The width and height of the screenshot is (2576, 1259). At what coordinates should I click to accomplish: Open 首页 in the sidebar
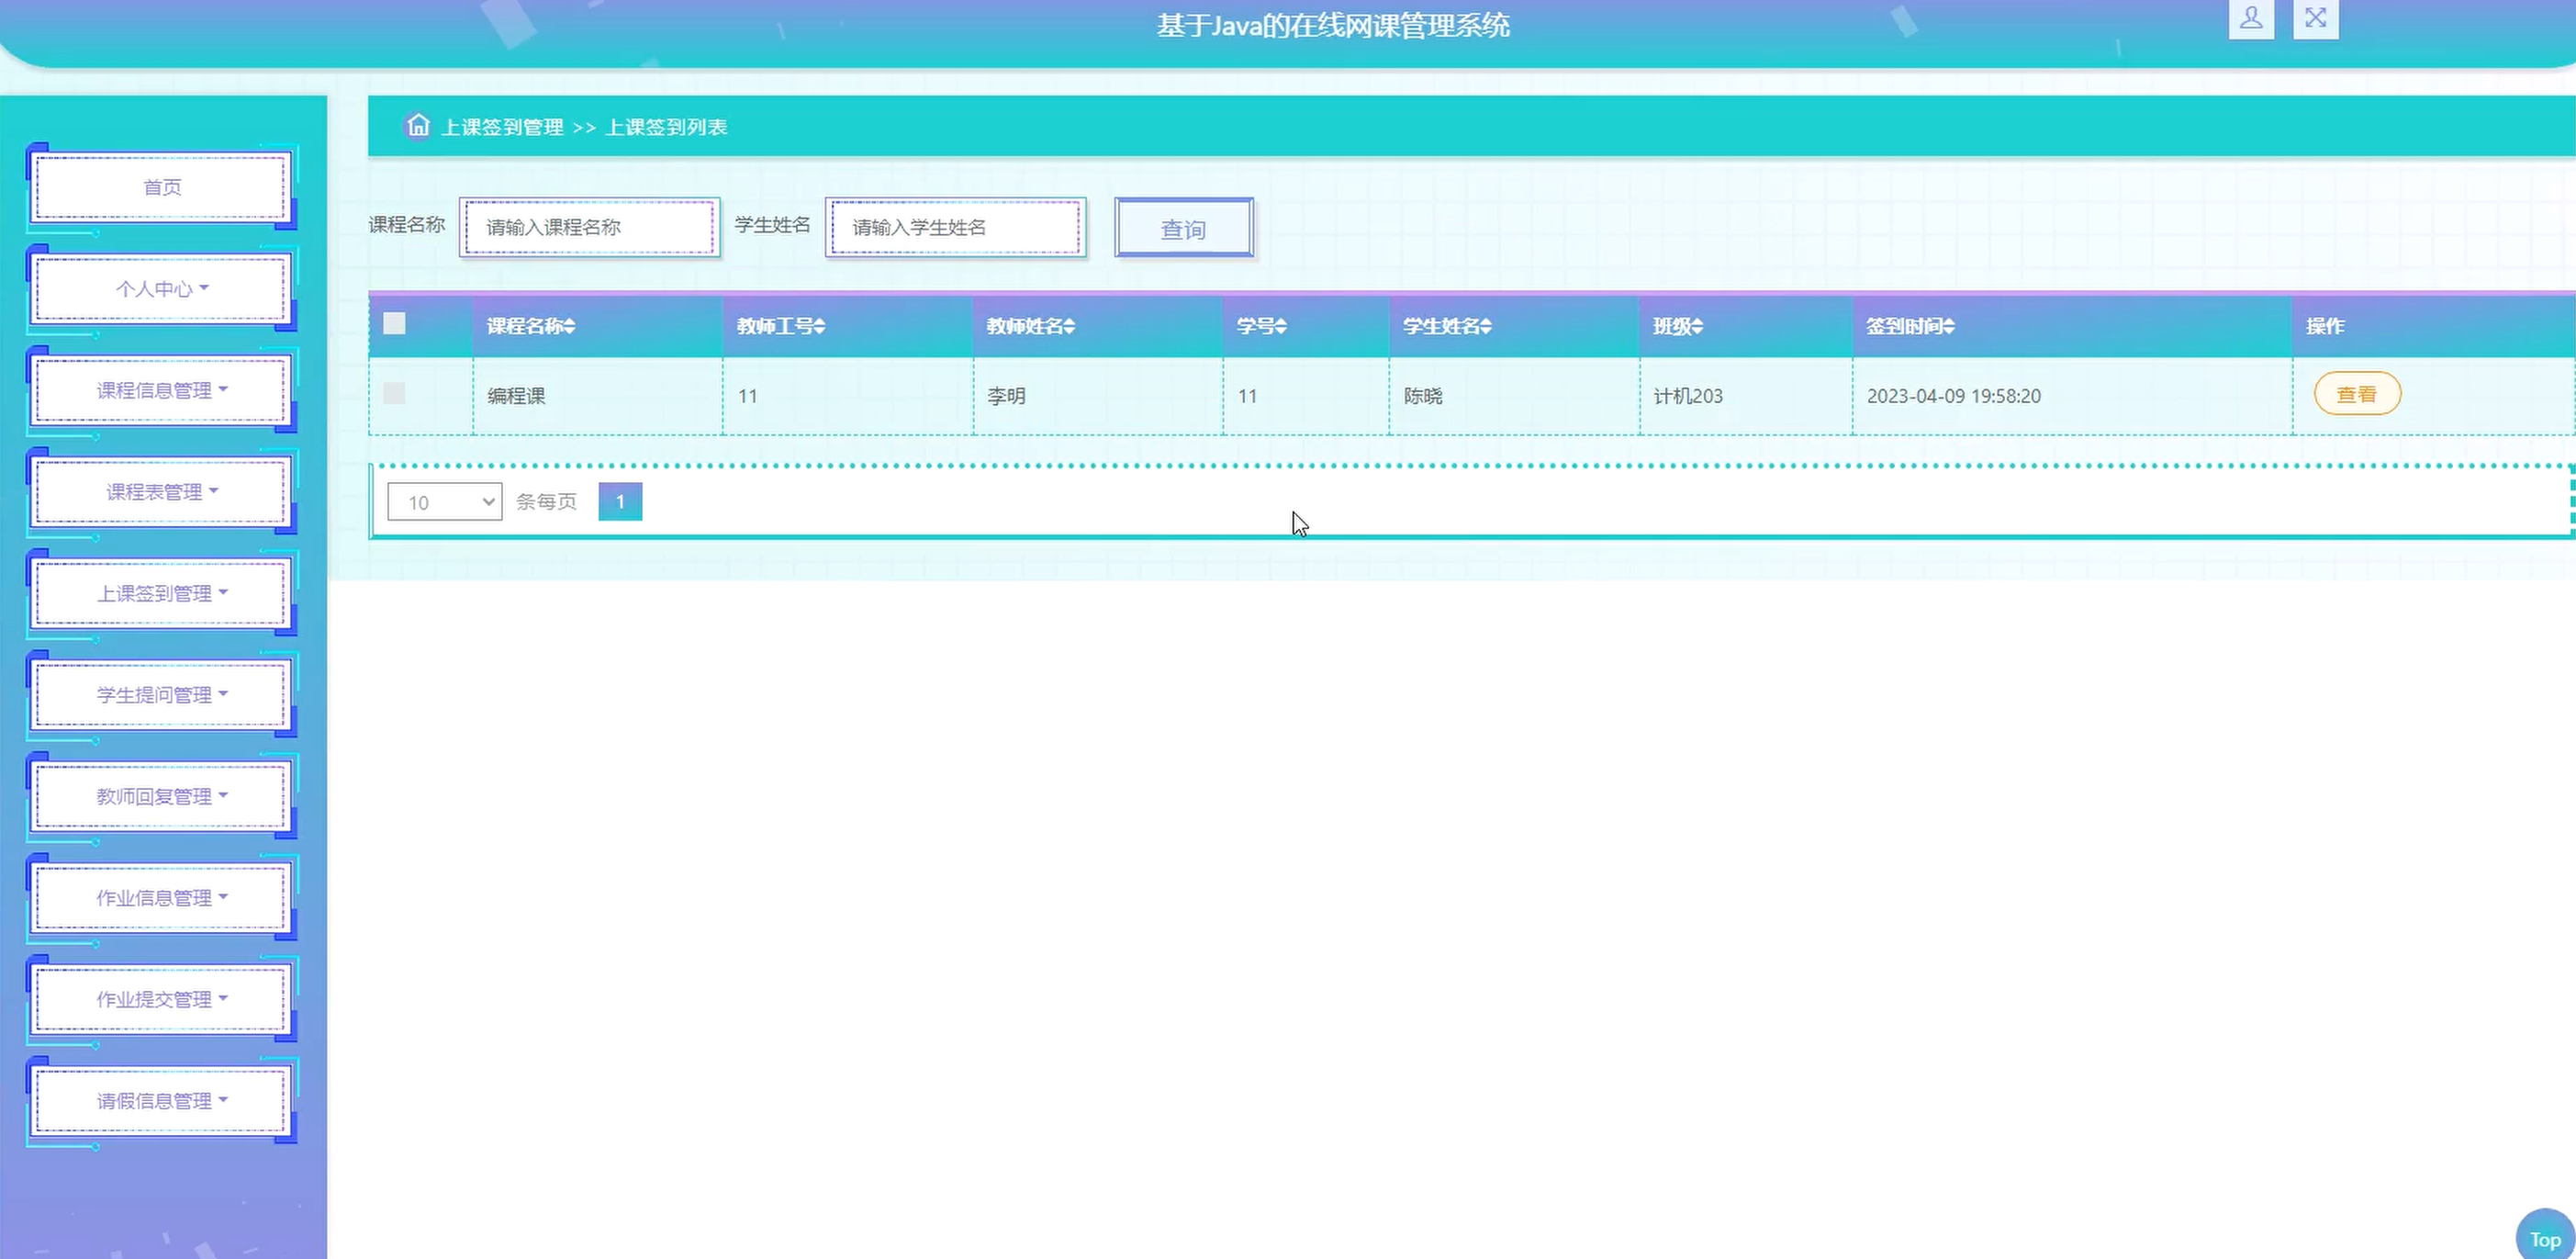pos(161,187)
